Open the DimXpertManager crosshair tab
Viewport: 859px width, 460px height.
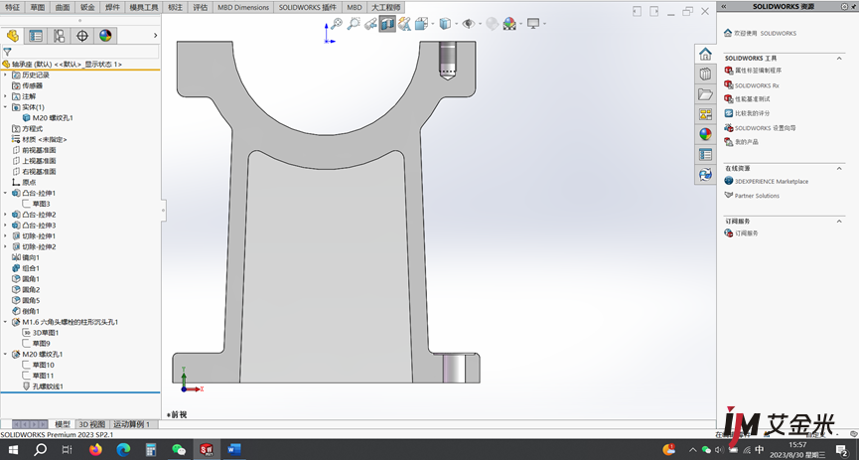(x=82, y=36)
